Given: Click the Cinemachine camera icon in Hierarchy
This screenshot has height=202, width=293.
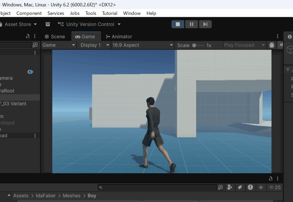Looking at the screenshot, I should tap(30, 72).
